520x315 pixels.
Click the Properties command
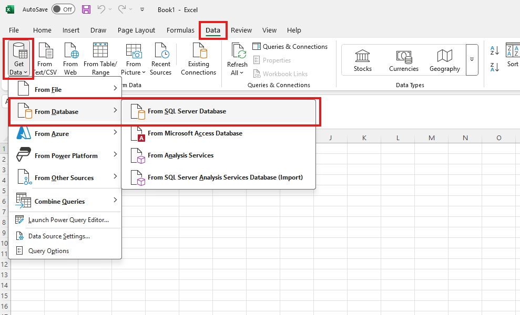[x=272, y=60]
